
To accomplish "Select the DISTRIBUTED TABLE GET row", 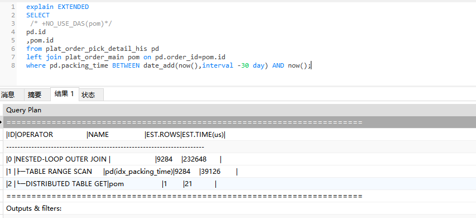I will click(x=239, y=184).
